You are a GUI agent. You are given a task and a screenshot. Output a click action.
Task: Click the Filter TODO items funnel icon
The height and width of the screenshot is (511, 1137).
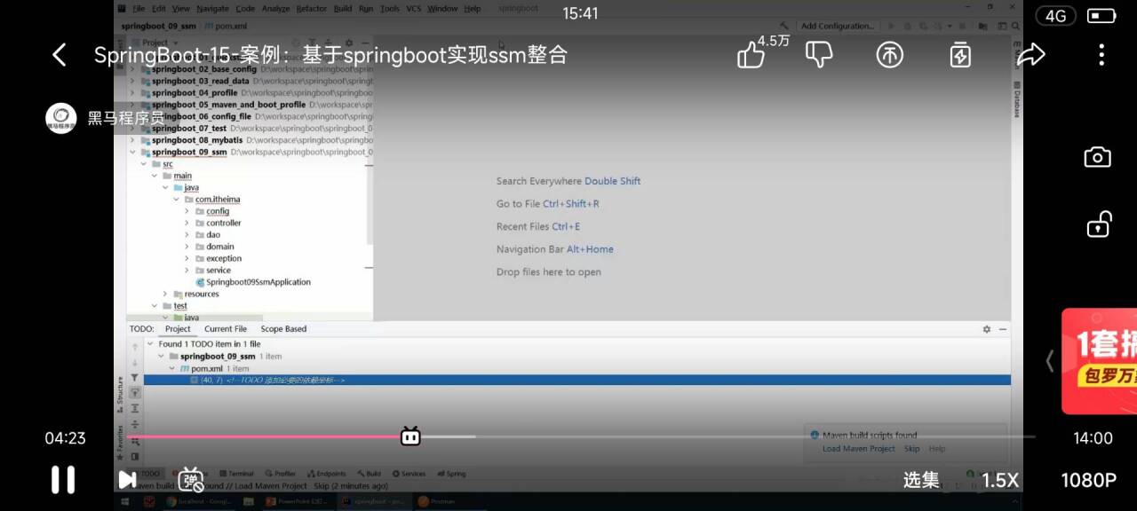pos(135,378)
